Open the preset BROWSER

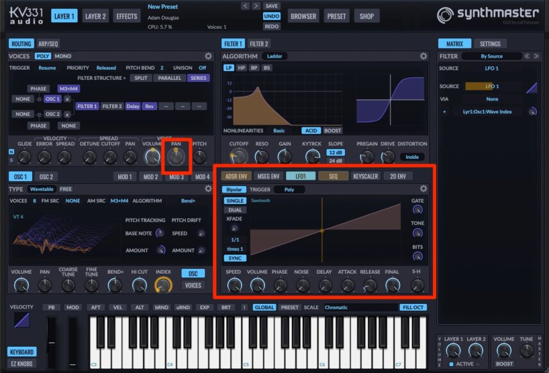click(x=303, y=16)
